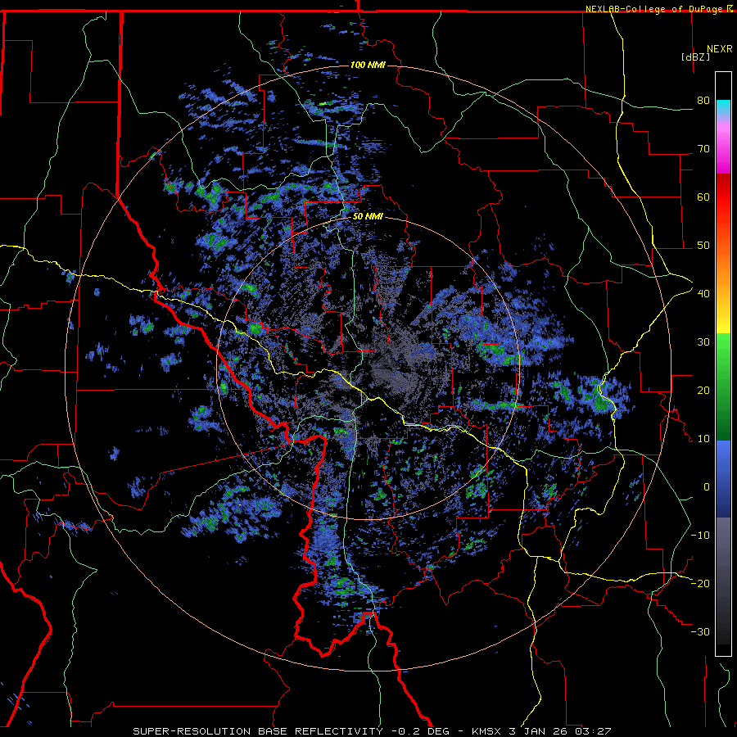The height and width of the screenshot is (737, 737).
Task: Click the 80 value on dBZ scale
Action: point(703,101)
